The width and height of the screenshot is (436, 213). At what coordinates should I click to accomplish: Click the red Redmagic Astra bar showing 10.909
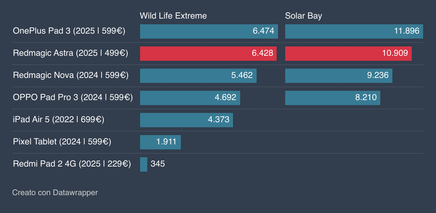point(348,53)
